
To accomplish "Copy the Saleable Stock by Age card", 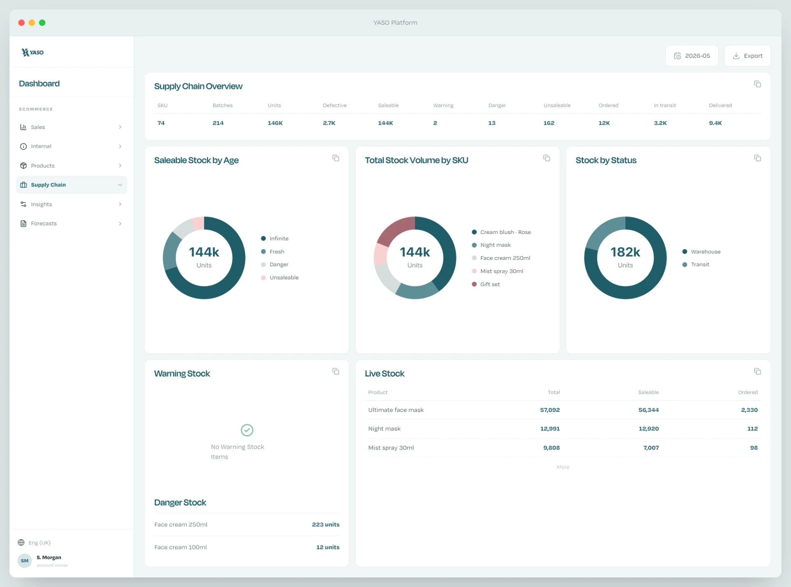I will point(336,158).
